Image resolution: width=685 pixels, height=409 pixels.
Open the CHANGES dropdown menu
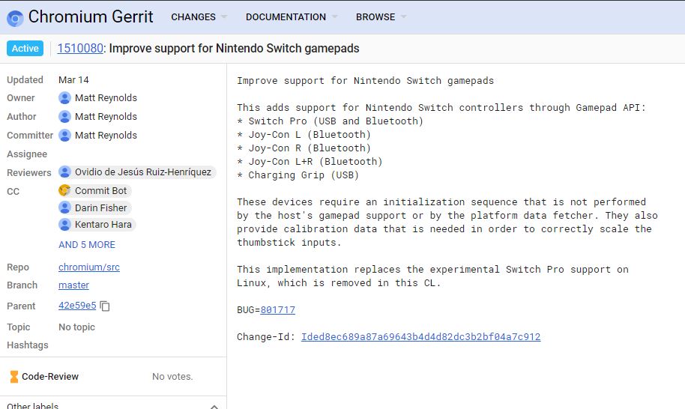[199, 17]
